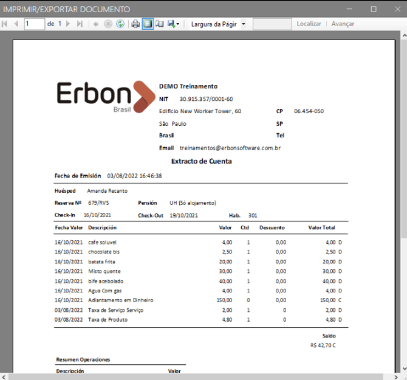Click the Localizar button

(x=309, y=24)
